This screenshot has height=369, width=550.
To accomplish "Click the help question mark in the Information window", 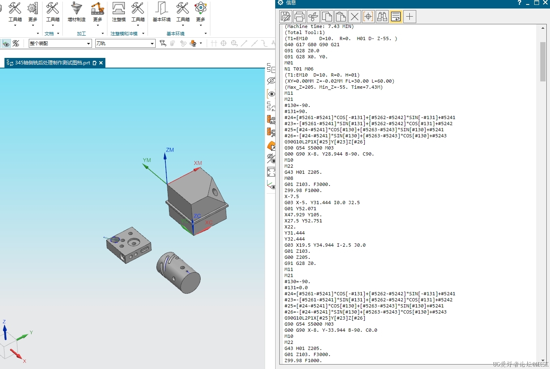I will tap(519, 3).
